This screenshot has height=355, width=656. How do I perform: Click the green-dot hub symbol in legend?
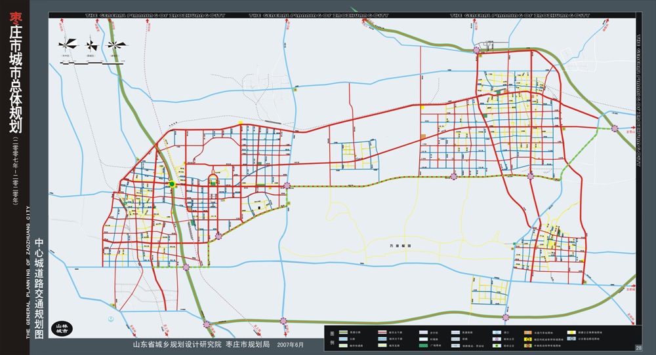(x=497, y=346)
